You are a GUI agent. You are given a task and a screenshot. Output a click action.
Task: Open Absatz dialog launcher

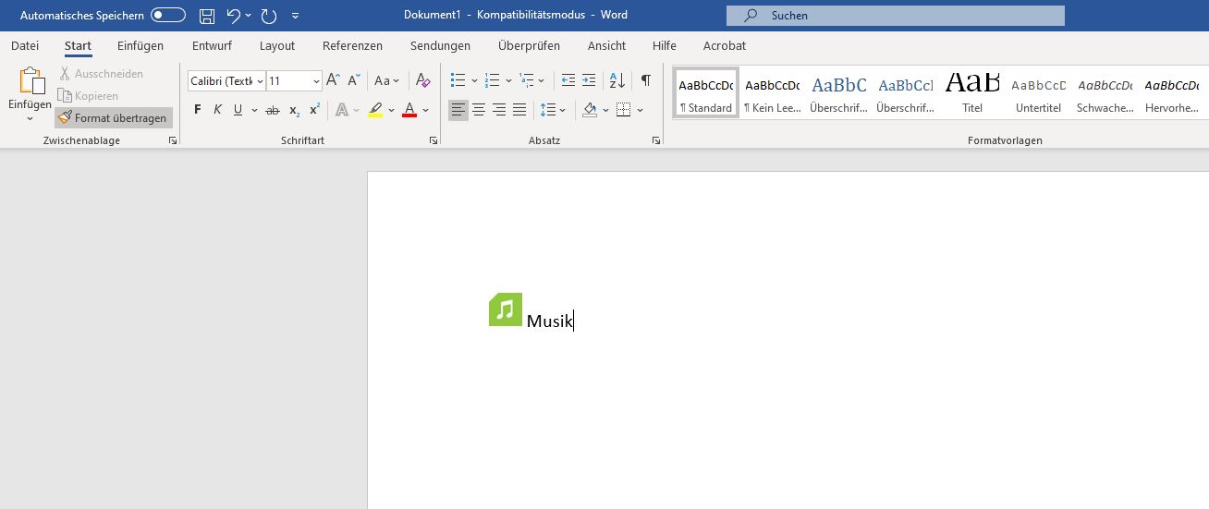tap(656, 140)
